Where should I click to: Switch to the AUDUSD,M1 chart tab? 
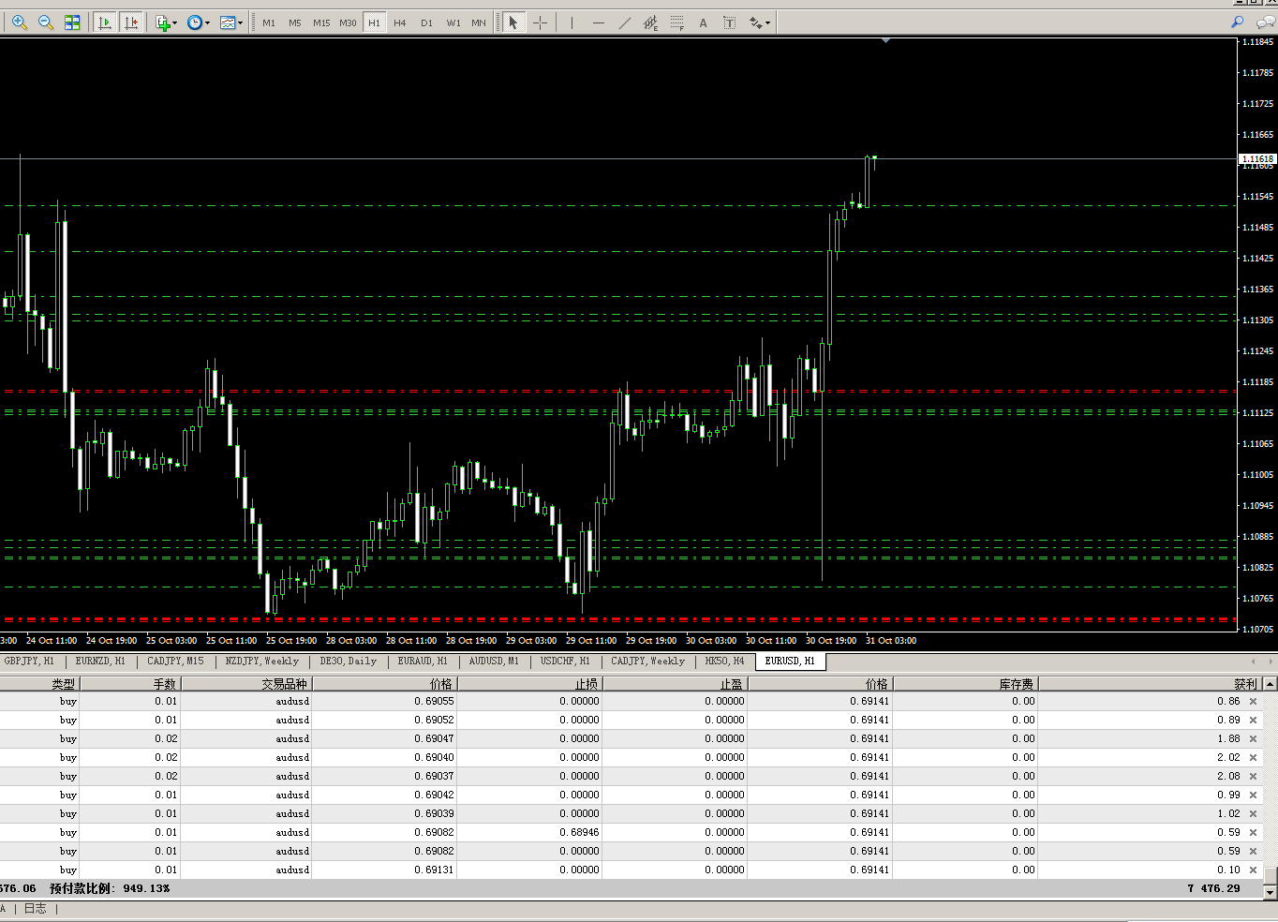pyautogui.click(x=494, y=661)
